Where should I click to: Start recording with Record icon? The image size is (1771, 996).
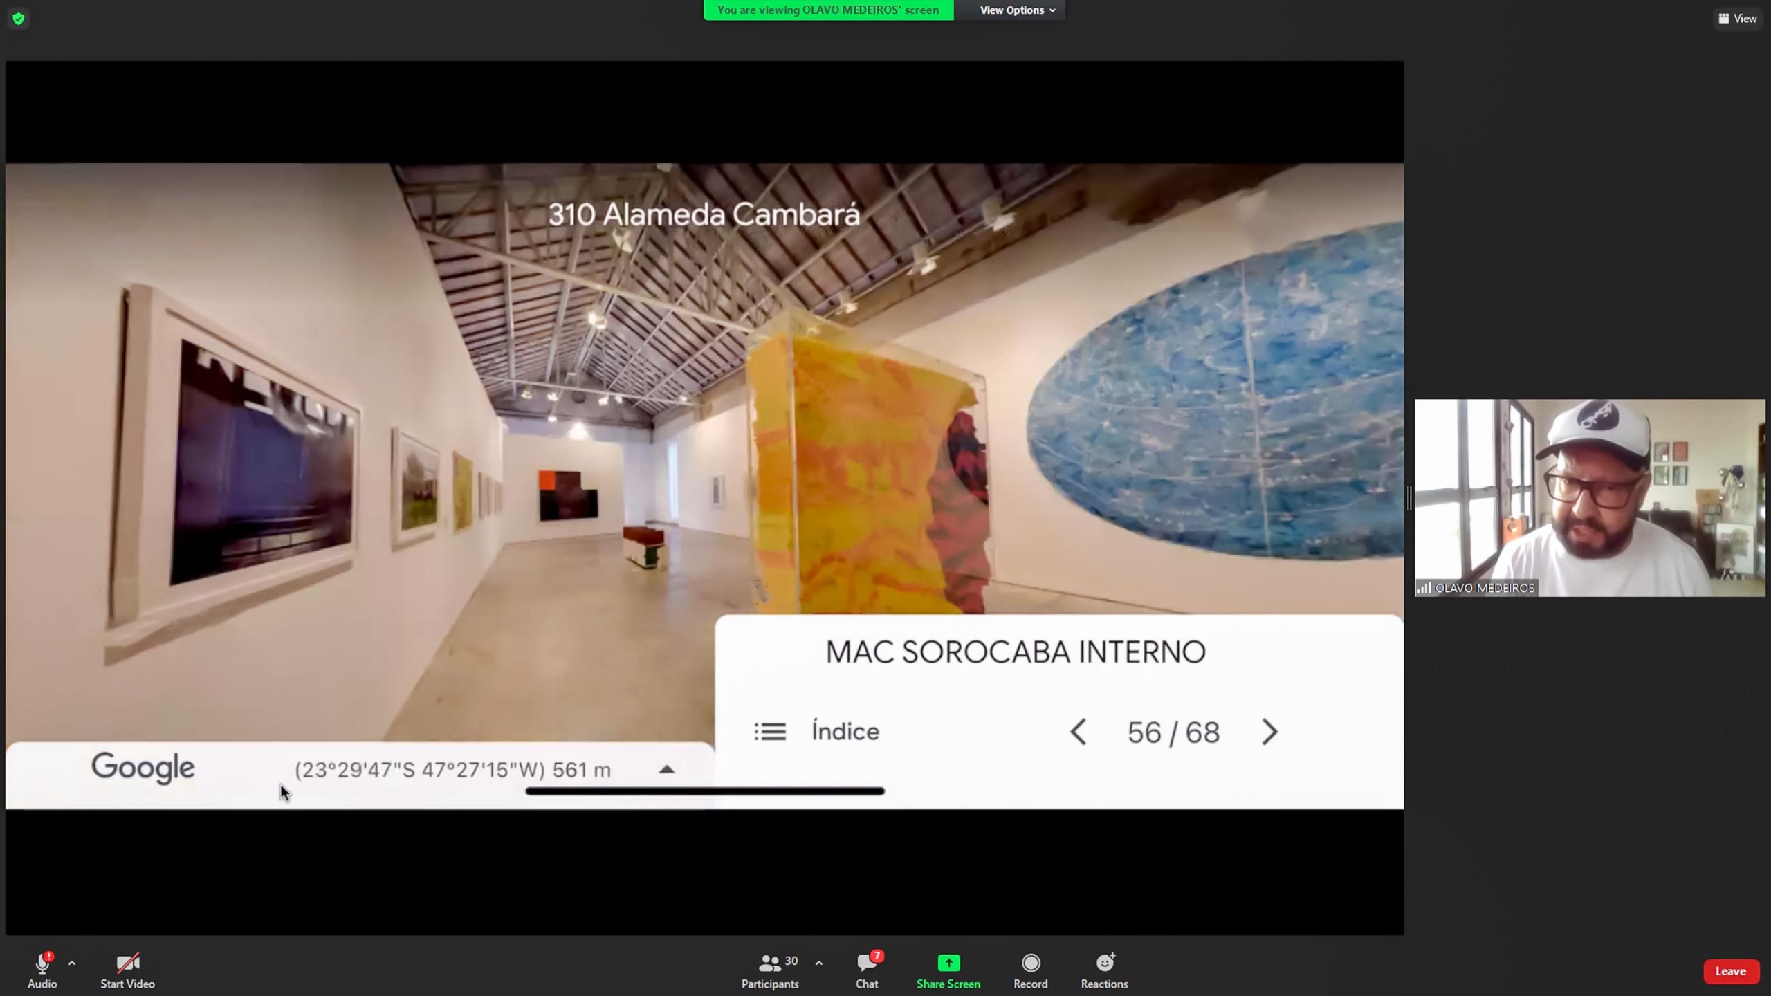[1030, 963]
